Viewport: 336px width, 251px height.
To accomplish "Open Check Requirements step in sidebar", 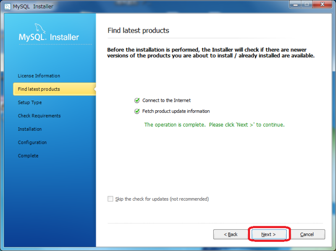I will (39, 116).
